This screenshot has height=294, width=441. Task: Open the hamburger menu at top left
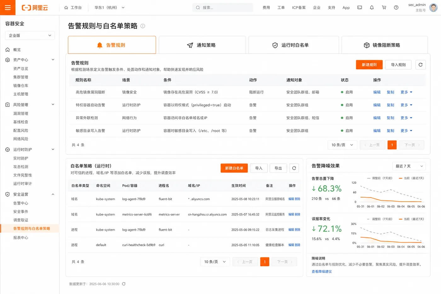tap(8, 8)
